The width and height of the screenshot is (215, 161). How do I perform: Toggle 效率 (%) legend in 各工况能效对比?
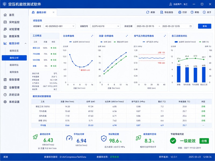(204, 42)
